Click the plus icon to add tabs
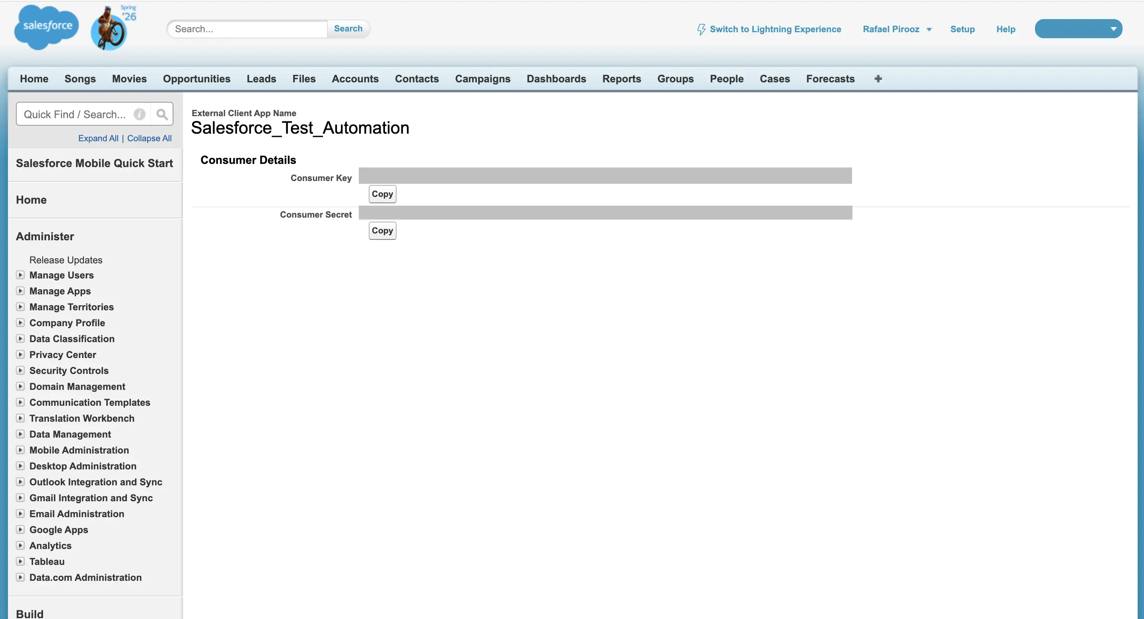1144x619 pixels. [877, 79]
